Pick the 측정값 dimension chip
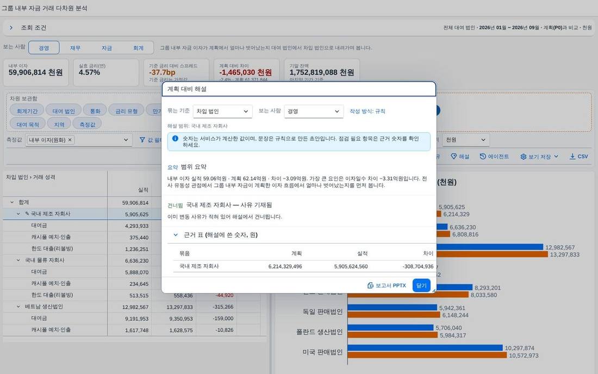598x374 pixels. 88,124
